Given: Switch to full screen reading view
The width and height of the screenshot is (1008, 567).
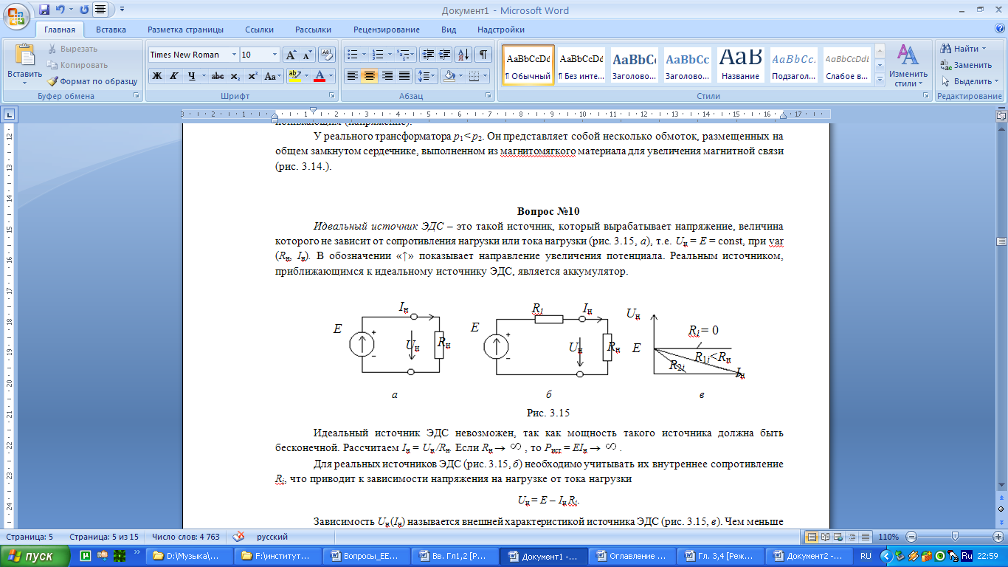Looking at the screenshot, I should tap(825, 537).
